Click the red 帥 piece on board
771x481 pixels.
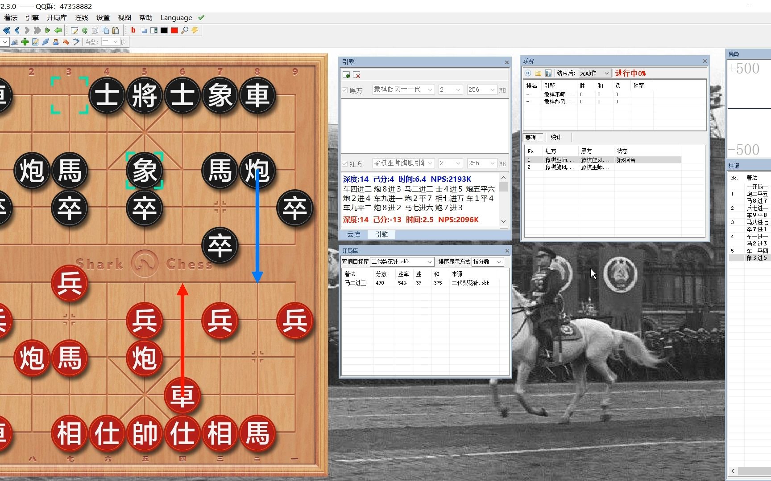(x=145, y=433)
